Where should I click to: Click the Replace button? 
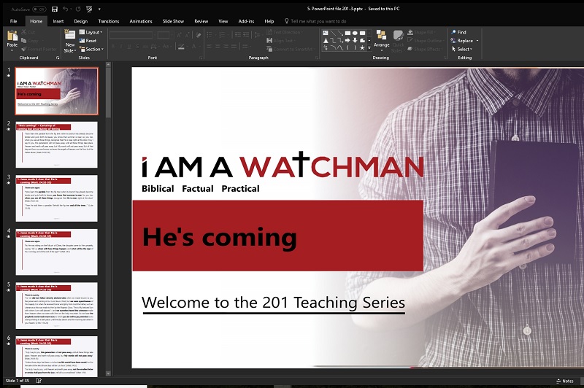pos(462,41)
